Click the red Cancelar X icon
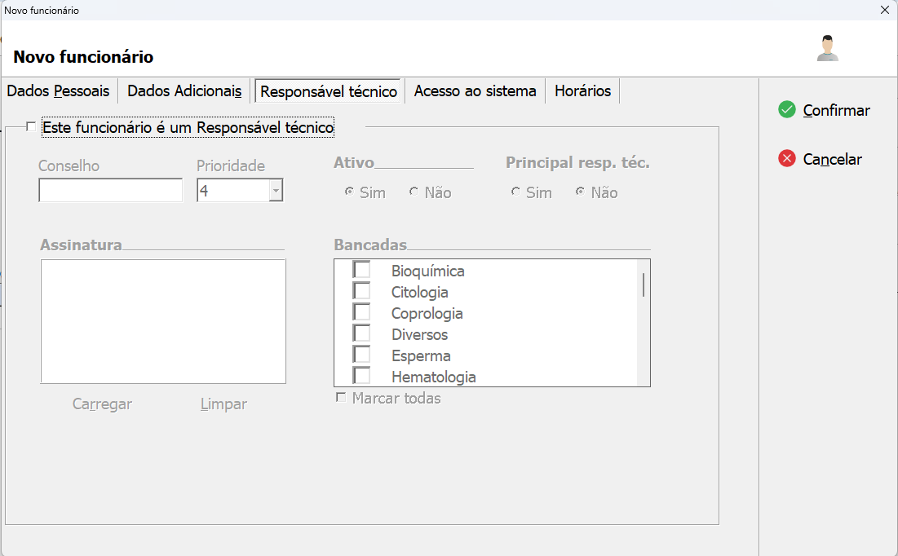The image size is (898, 556). [x=787, y=159]
